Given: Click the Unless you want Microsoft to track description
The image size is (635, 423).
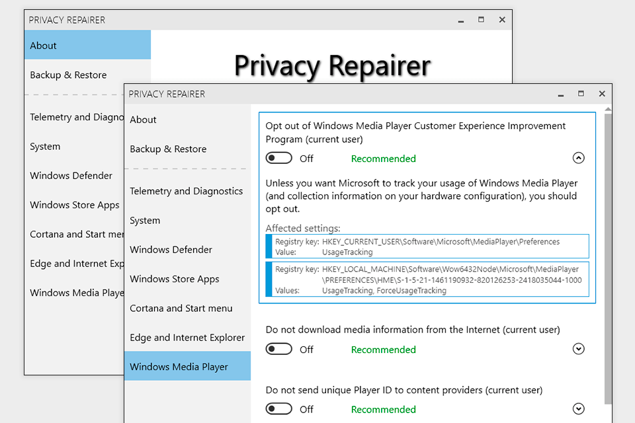Looking at the screenshot, I should tap(421, 196).
